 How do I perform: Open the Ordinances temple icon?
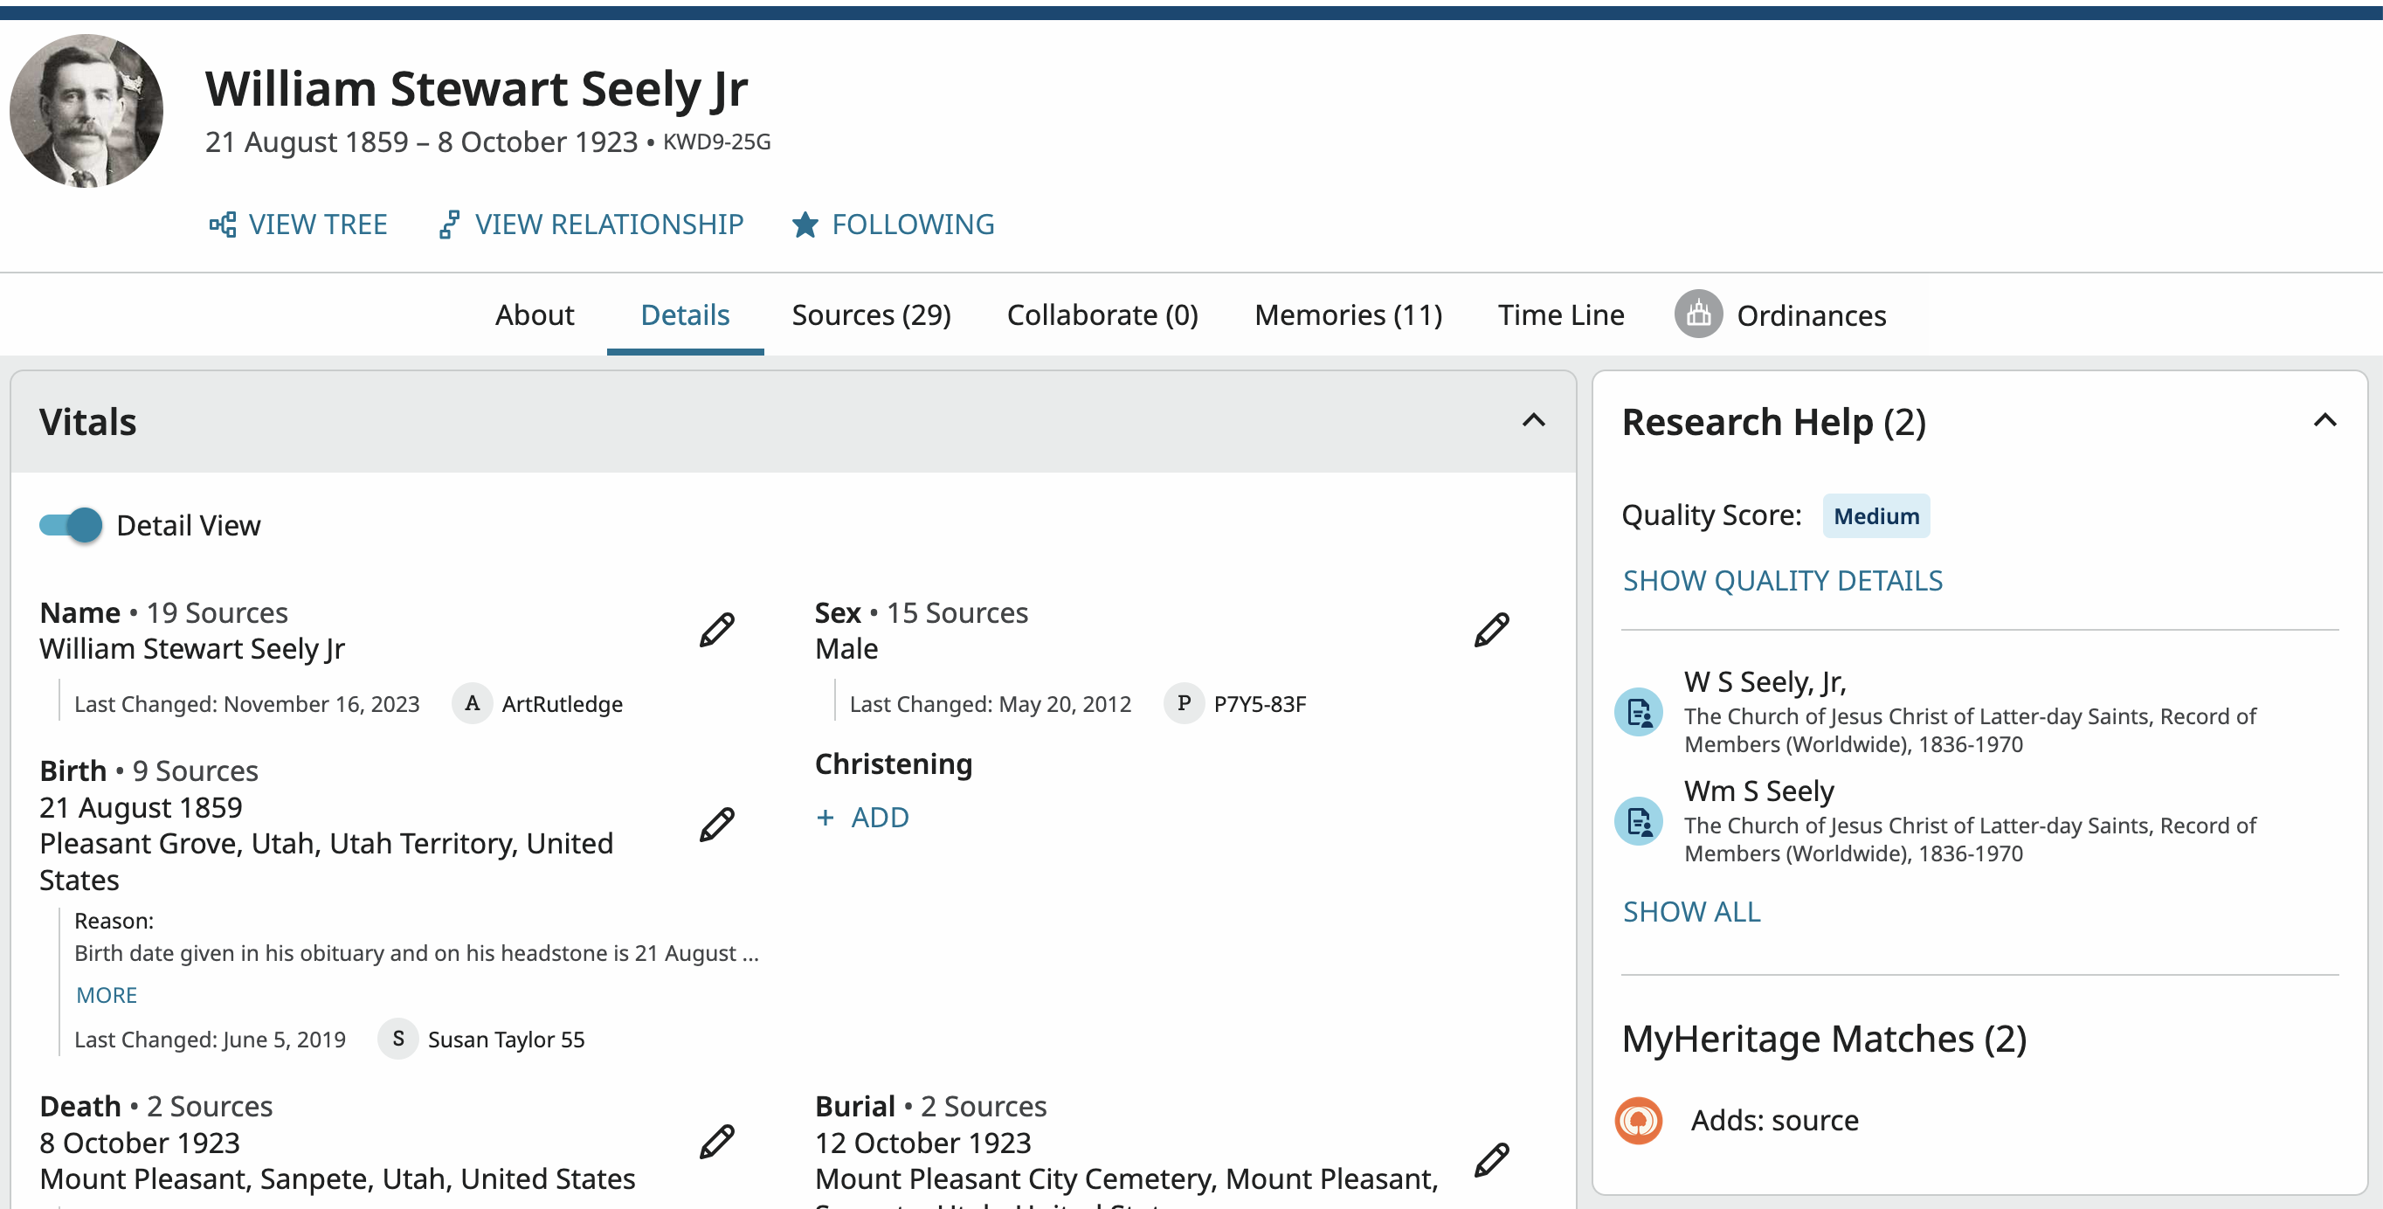[1697, 314]
